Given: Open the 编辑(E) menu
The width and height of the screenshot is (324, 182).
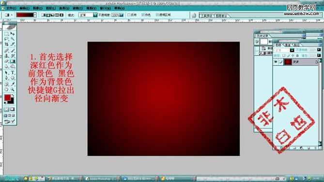Looking at the screenshot, I should (24, 8).
